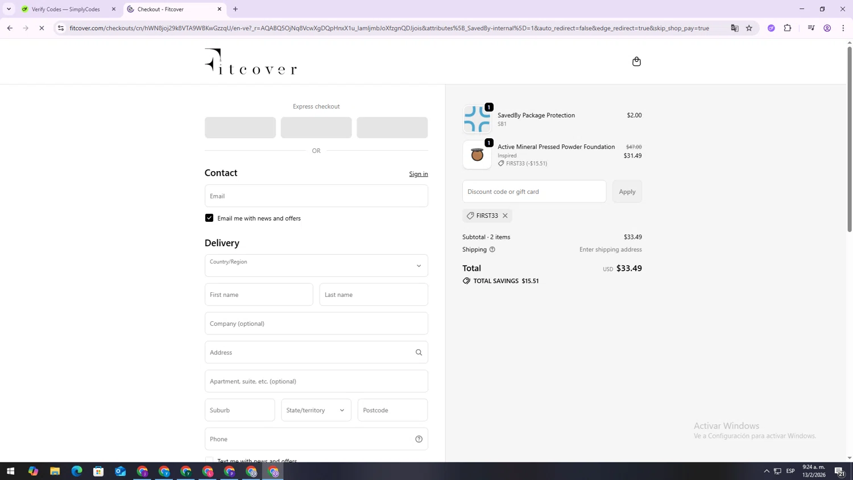The height and width of the screenshot is (480, 853).
Task: Open the State/territory dropdown
Action: pyautogui.click(x=316, y=410)
